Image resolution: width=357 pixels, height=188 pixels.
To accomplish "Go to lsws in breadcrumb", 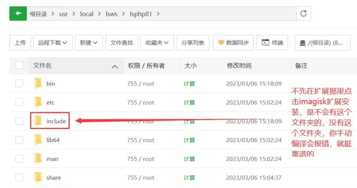I will pyautogui.click(x=112, y=14).
